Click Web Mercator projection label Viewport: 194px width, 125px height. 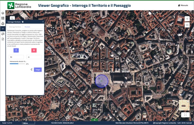point(132,123)
